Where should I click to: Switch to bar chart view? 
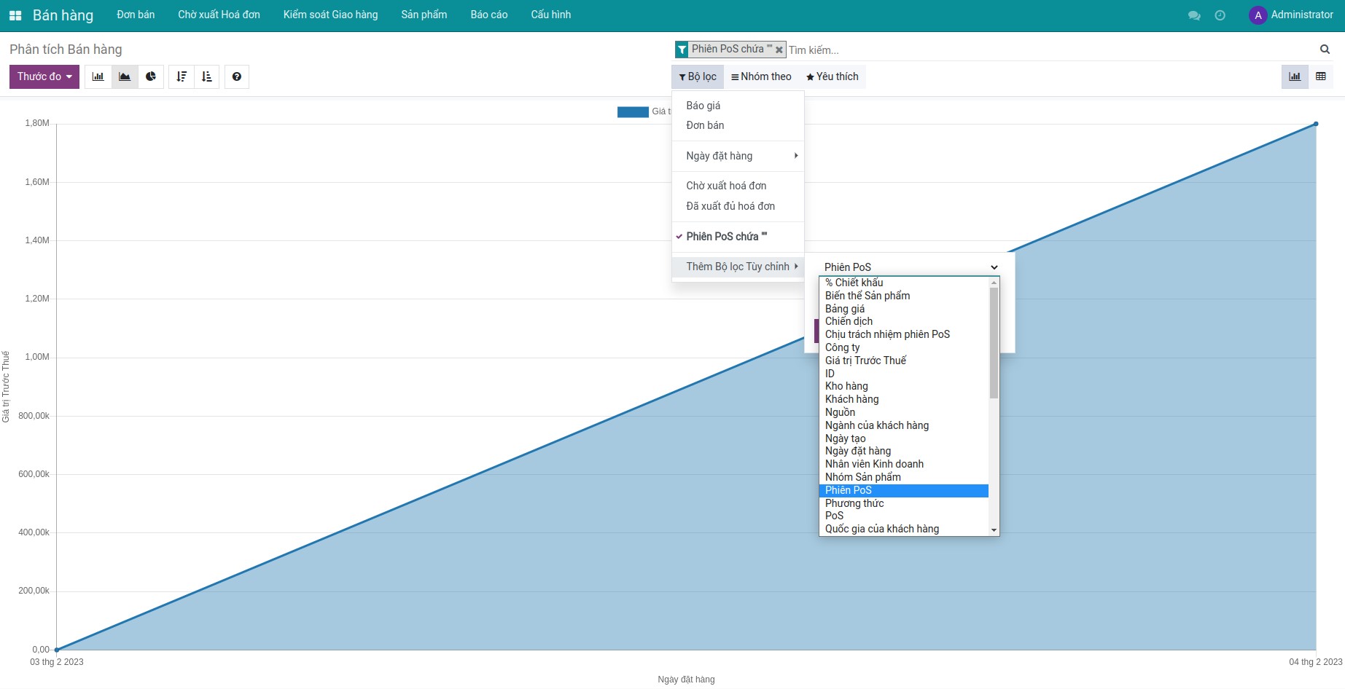98,76
